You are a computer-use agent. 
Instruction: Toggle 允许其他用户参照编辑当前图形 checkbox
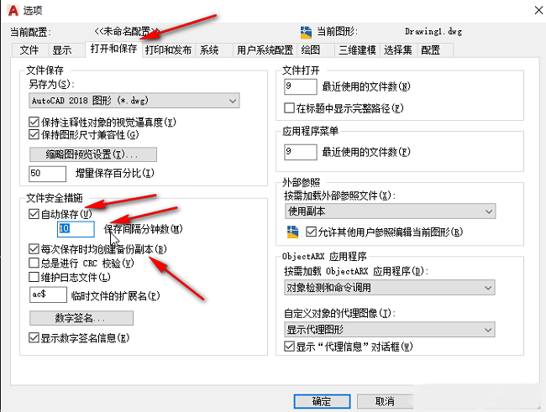pyautogui.click(x=311, y=232)
